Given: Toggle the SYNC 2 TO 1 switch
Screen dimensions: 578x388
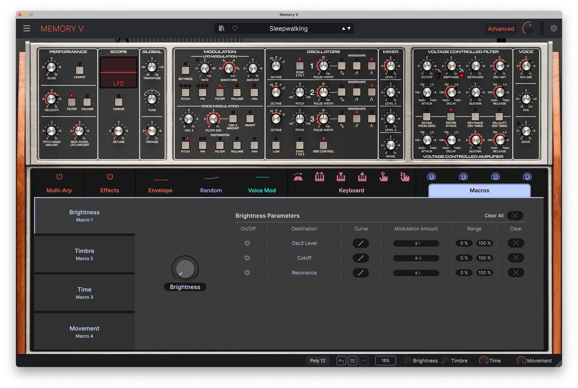Looking at the screenshot, I should pos(300,66).
